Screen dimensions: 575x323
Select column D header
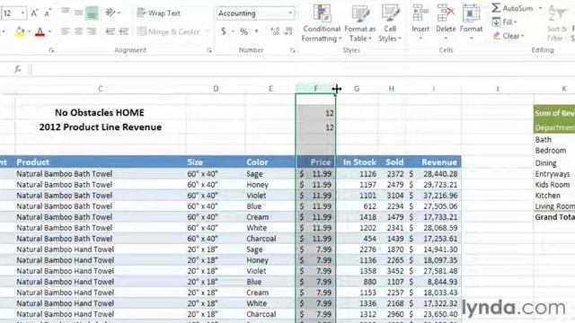point(216,89)
